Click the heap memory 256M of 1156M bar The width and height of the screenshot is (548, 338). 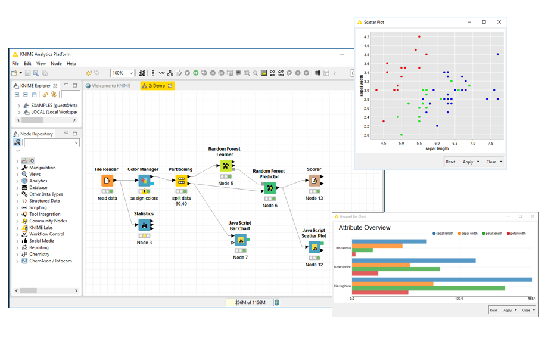coord(250,303)
